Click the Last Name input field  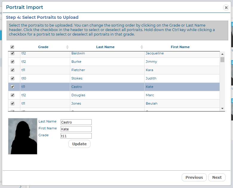point(76,122)
